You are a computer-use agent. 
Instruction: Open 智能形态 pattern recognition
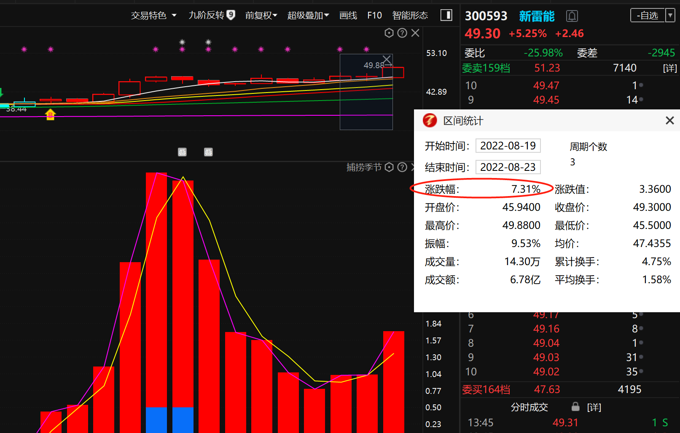pyautogui.click(x=410, y=16)
